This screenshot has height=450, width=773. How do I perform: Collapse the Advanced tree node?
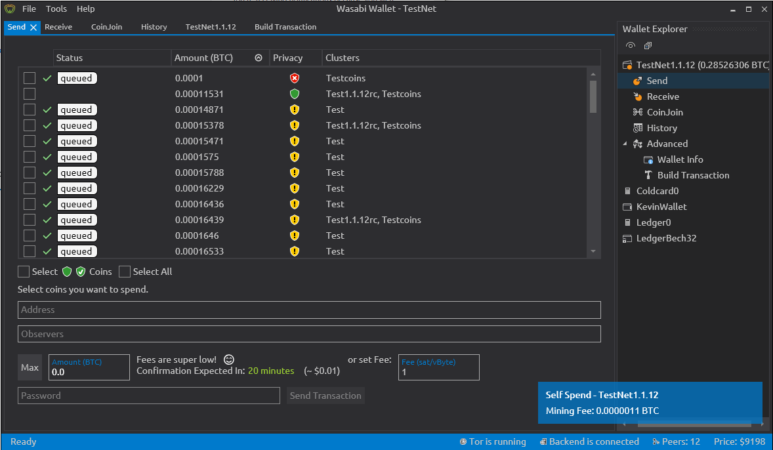(625, 144)
